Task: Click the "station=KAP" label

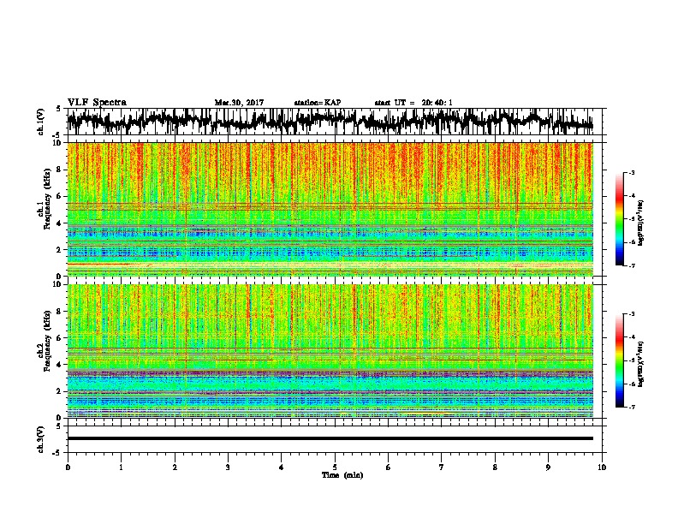Action: click(x=318, y=103)
